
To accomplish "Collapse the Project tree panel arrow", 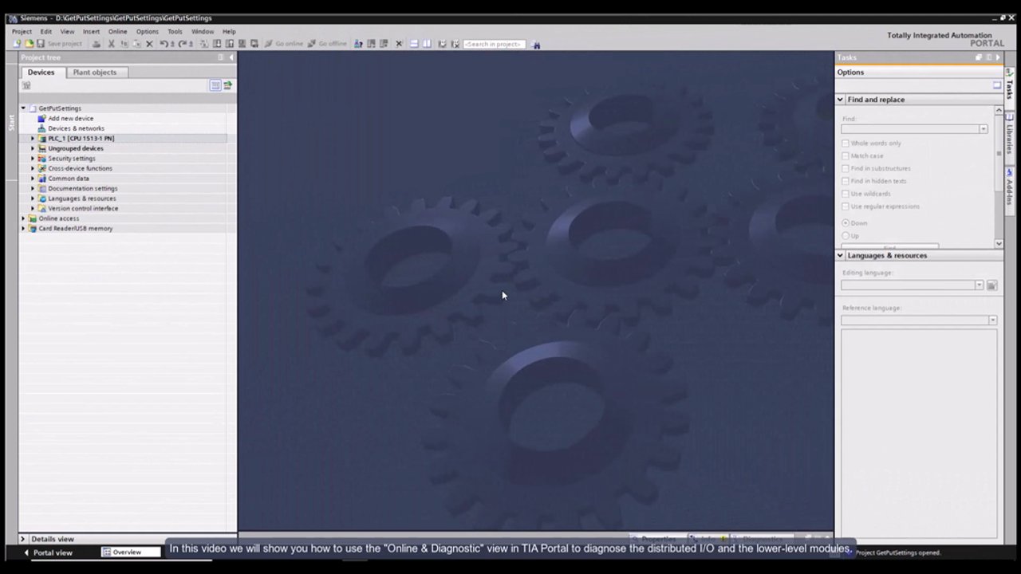I will (231, 57).
